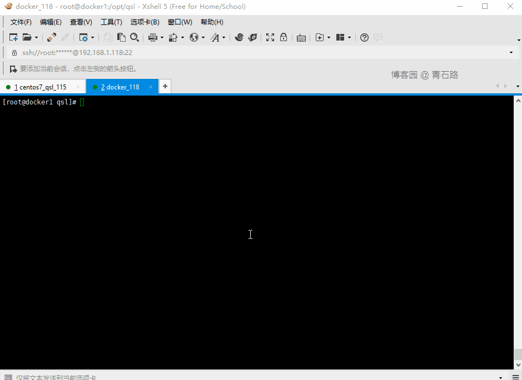The height and width of the screenshot is (380, 522).
Task: Open the 帮助(H) menu
Action: (x=212, y=22)
